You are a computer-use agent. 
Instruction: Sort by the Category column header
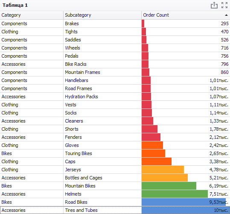pyautogui.click(x=32, y=15)
